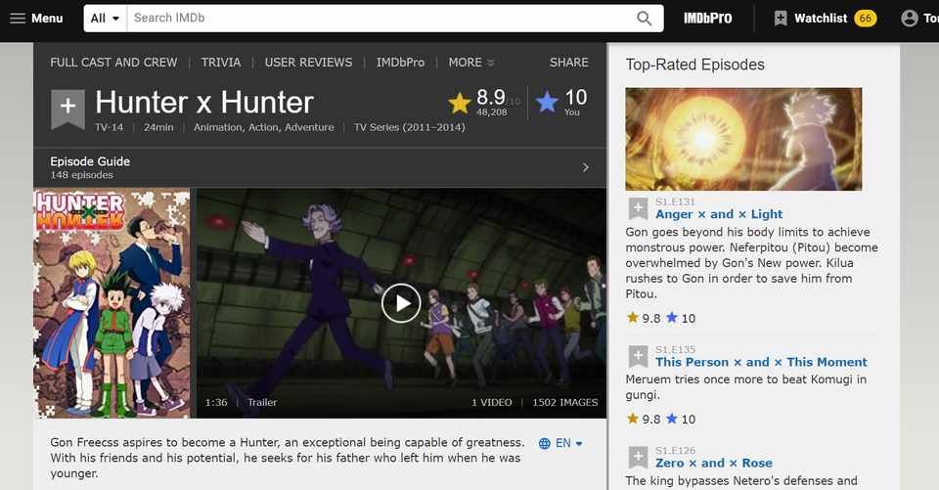Click the search magnifier icon
The width and height of the screenshot is (939, 490).
pyautogui.click(x=645, y=19)
